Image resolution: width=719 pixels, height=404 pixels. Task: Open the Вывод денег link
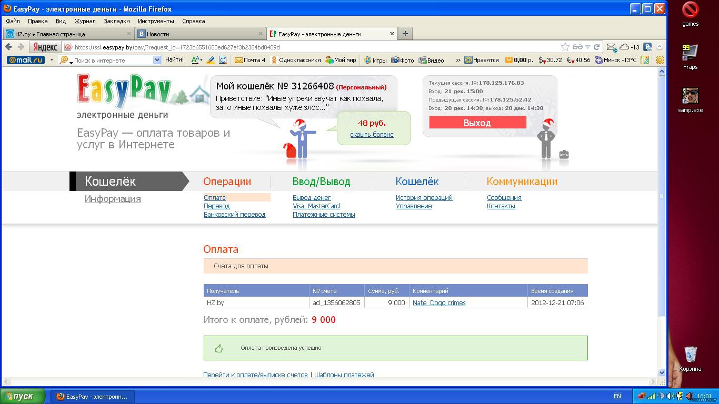click(x=312, y=198)
